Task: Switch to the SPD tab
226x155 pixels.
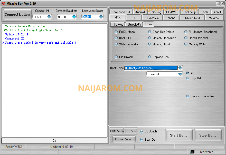Action: [x=134, y=18]
